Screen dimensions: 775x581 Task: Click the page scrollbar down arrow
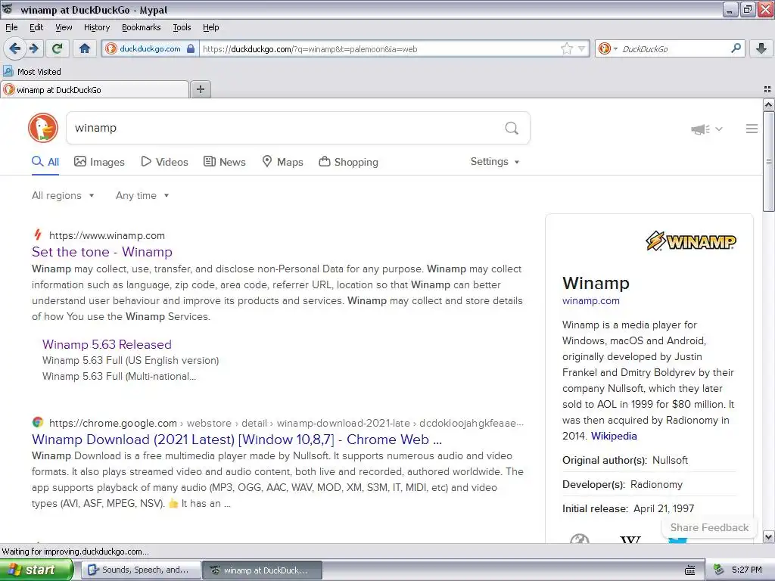pos(768,536)
